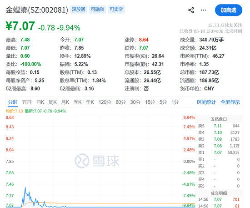Click the stock title 金螳螂(SZ:002081)
250x208 pixels.
[37, 10]
